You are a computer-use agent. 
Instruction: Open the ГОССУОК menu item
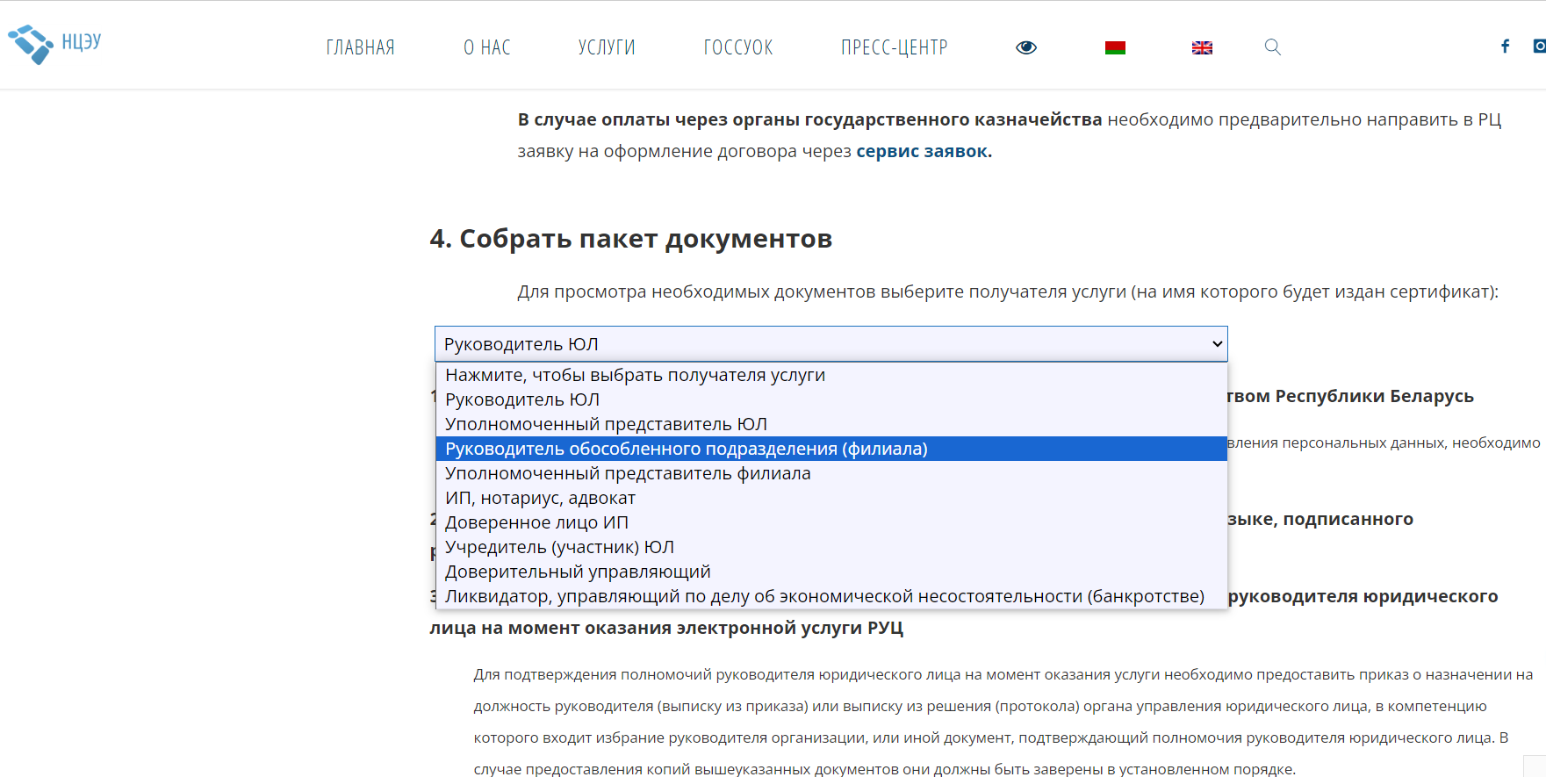[738, 47]
